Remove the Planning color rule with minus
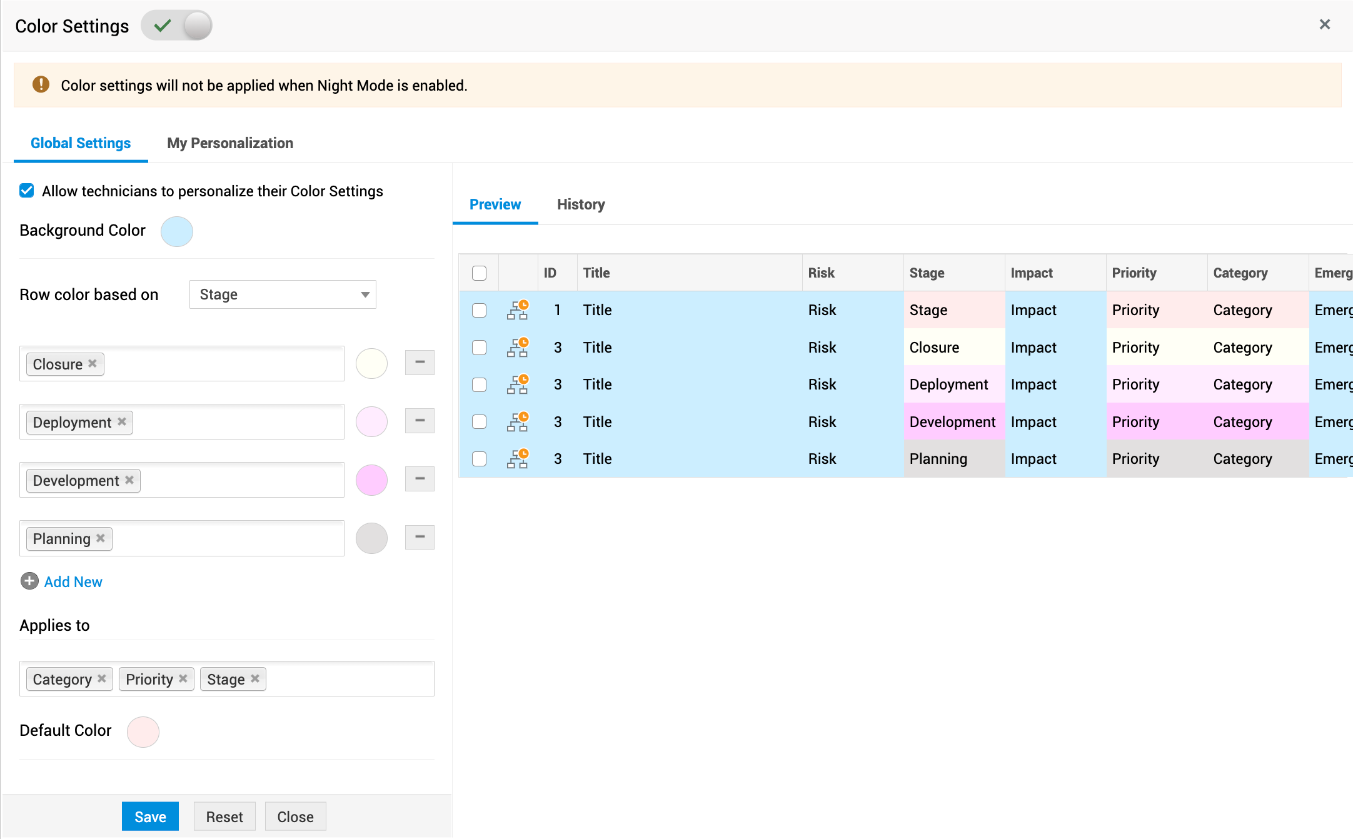1353x839 pixels. tap(420, 537)
